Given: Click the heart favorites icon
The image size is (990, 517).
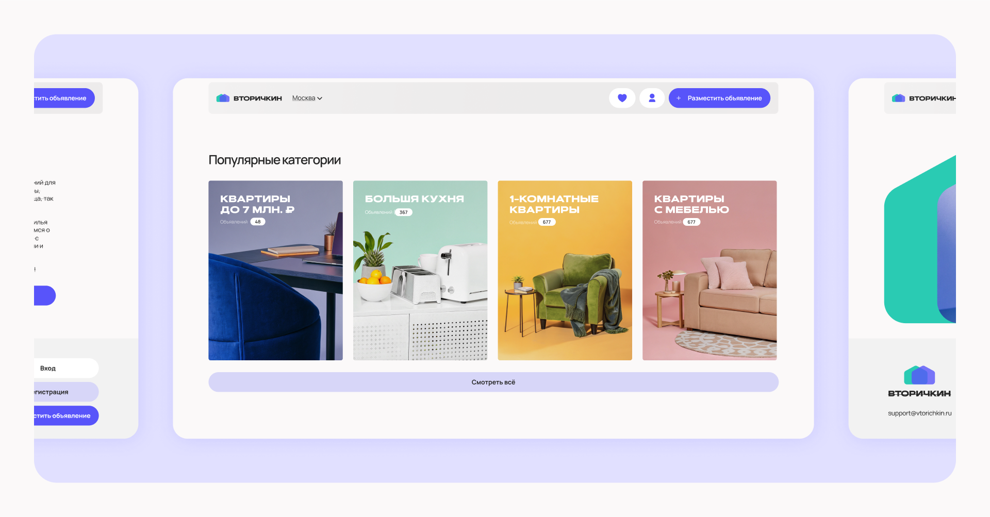Looking at the screenshot, I should click(622, 98).
